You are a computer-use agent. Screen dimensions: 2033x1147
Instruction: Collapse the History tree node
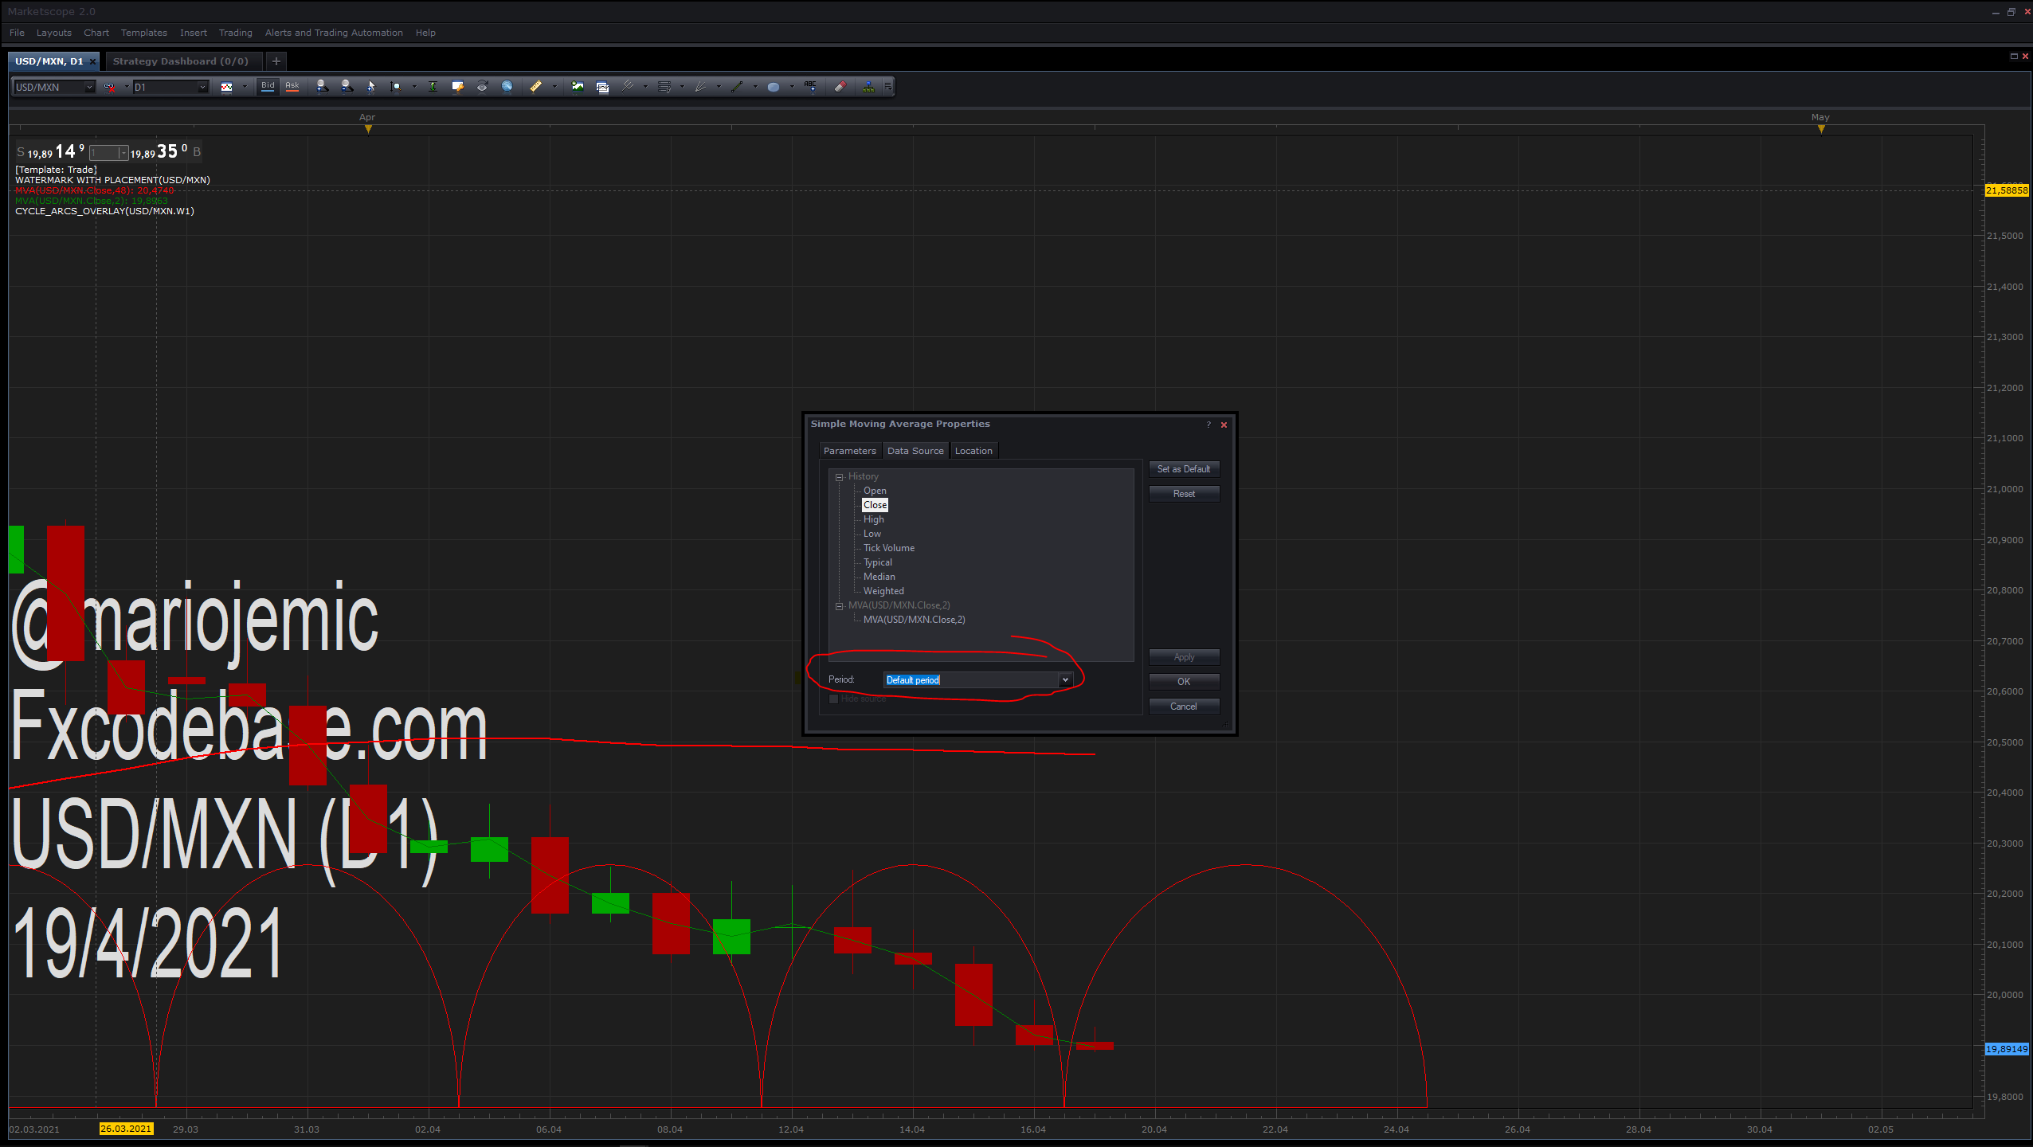[x=839, y=477]
